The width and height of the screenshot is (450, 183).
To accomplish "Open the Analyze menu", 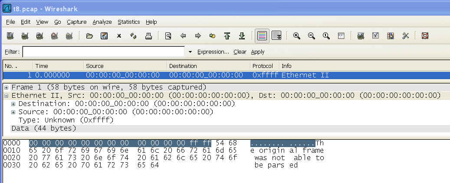I will [x=102, y=22].
